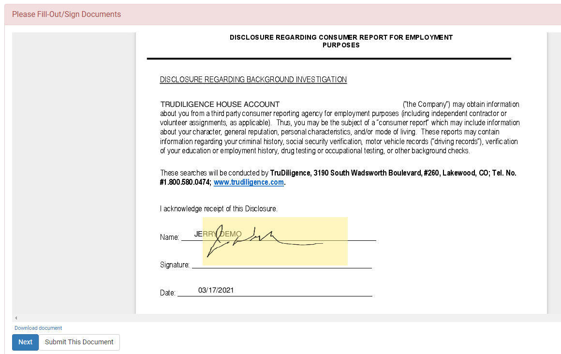Screen dimensions: 561x354
Task: Click the 'DISCLOSURE REGARDING BACKGROUND INVESTIGATION' heading
Action: click(x=253, y=79)
